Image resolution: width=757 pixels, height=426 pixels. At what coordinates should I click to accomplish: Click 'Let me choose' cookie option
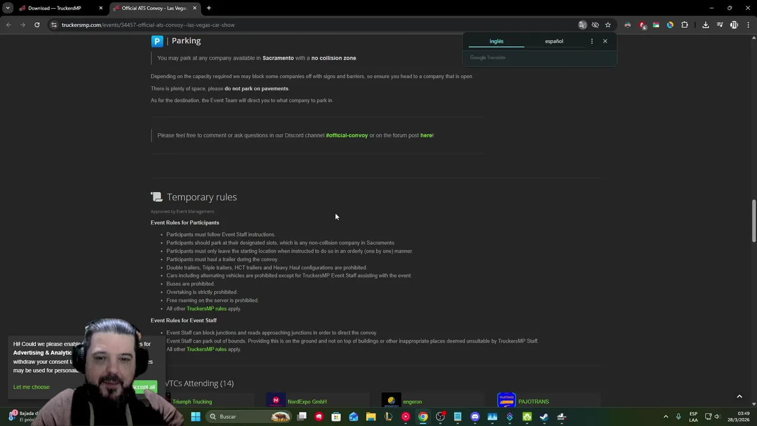click(x=31, y=387)
